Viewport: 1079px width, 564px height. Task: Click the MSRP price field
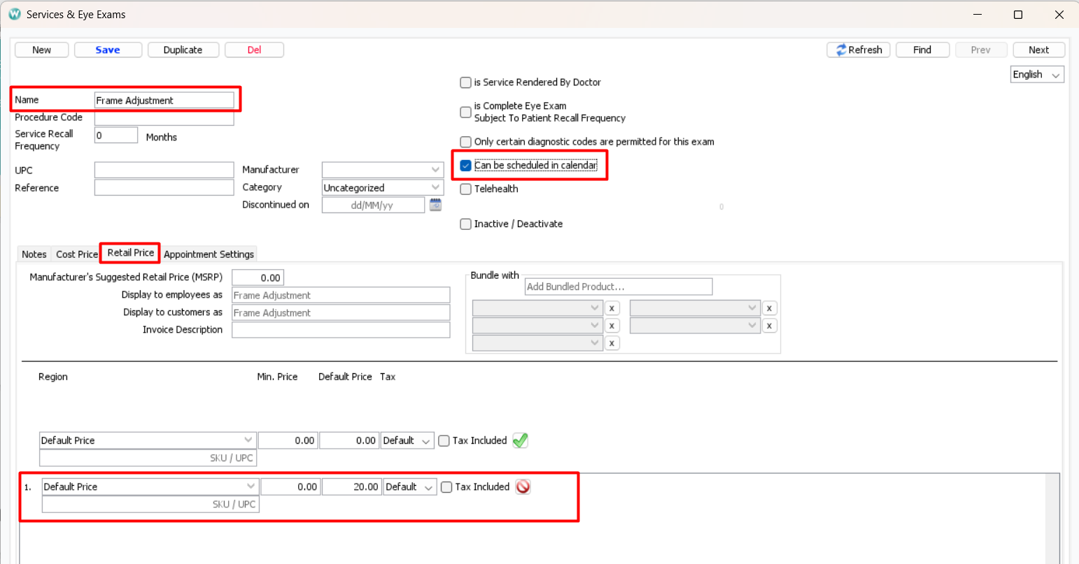coord(258,277)
